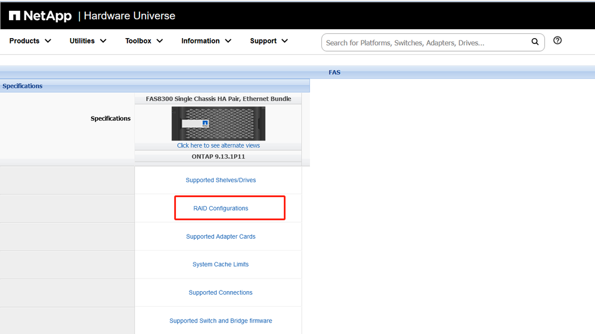The image size is (595, 334).
Task: Select the FAS header bar
Action: pos(334,73)
